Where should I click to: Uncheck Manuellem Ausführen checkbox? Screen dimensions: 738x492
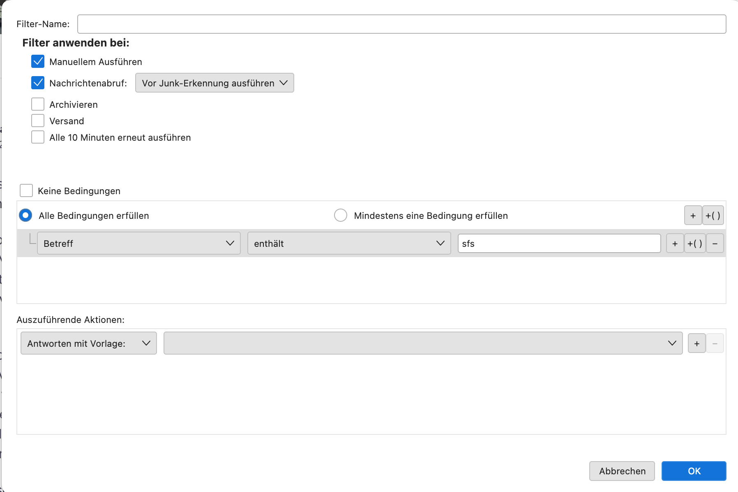pyautogui.click(x=38, y=62)
